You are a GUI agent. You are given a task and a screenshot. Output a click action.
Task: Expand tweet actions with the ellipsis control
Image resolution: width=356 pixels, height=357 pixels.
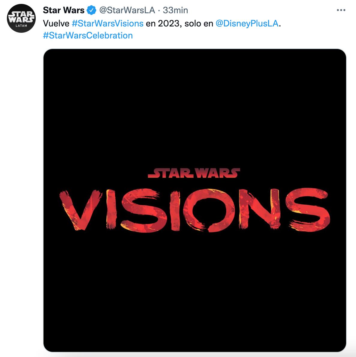pyautogui.click(x=341, y=10)
